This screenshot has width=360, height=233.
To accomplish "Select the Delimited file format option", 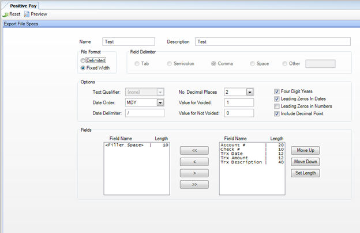I will click(x=84, y=60).
